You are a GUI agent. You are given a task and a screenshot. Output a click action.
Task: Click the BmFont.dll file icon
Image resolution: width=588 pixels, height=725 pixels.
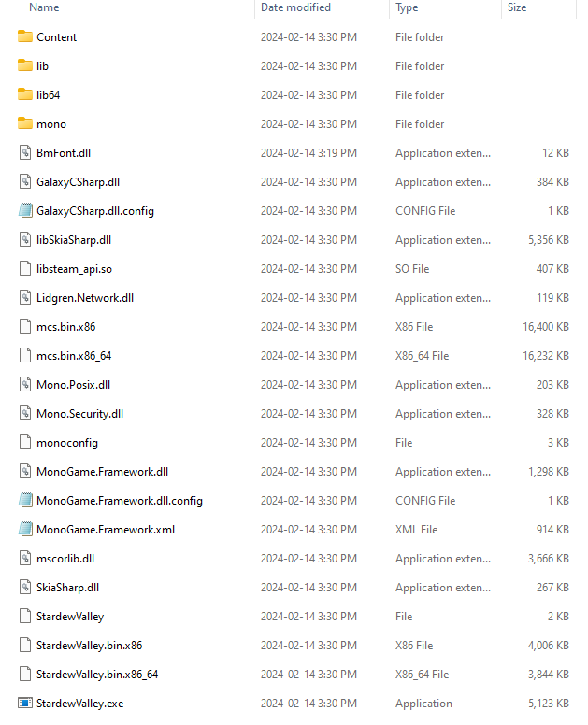coord(25,152)
